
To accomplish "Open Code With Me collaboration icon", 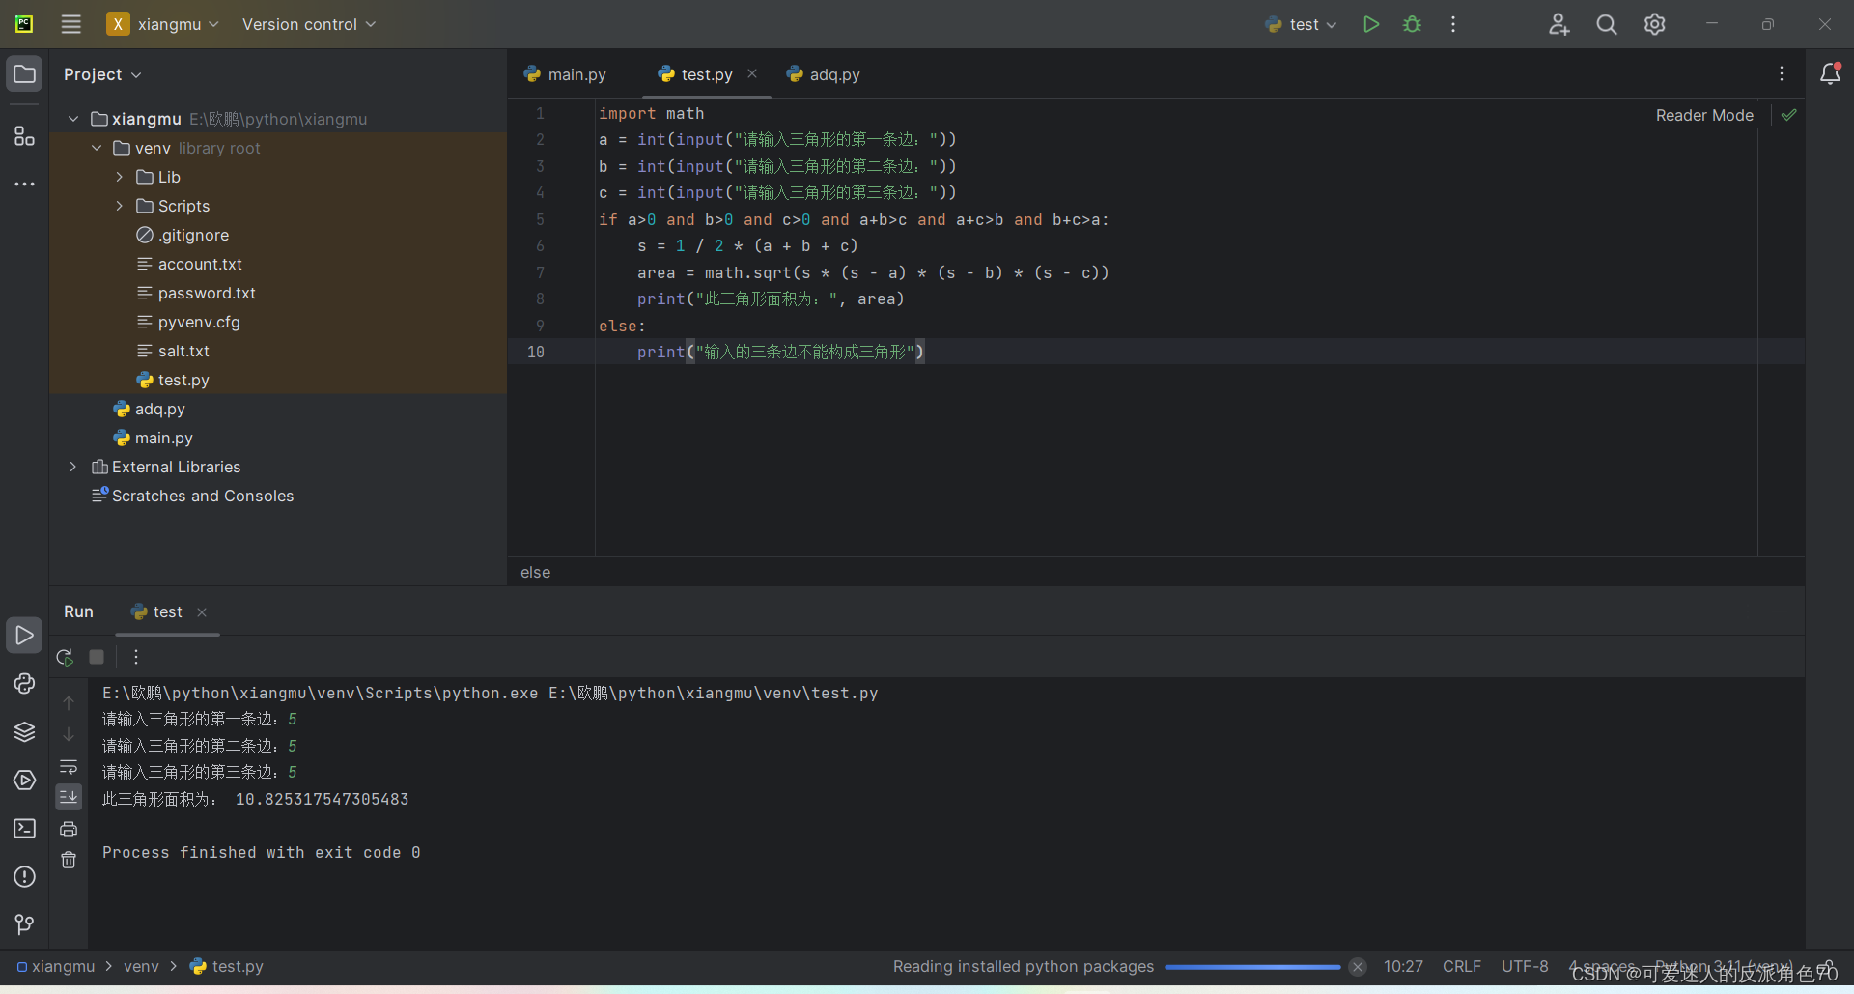I will (x=1559, y=24).
